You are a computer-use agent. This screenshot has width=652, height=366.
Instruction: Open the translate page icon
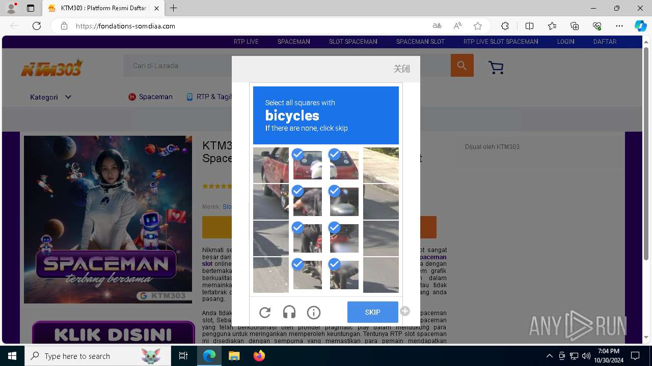(437, 26)
